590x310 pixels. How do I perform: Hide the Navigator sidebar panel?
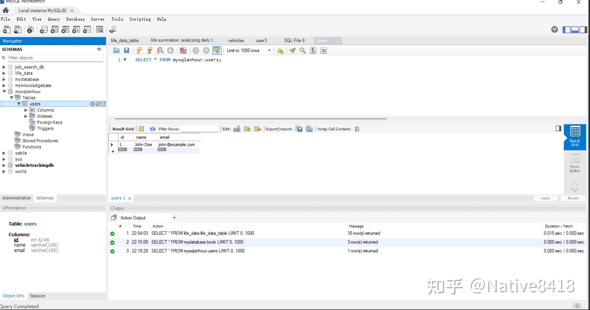tap(567, 29)
